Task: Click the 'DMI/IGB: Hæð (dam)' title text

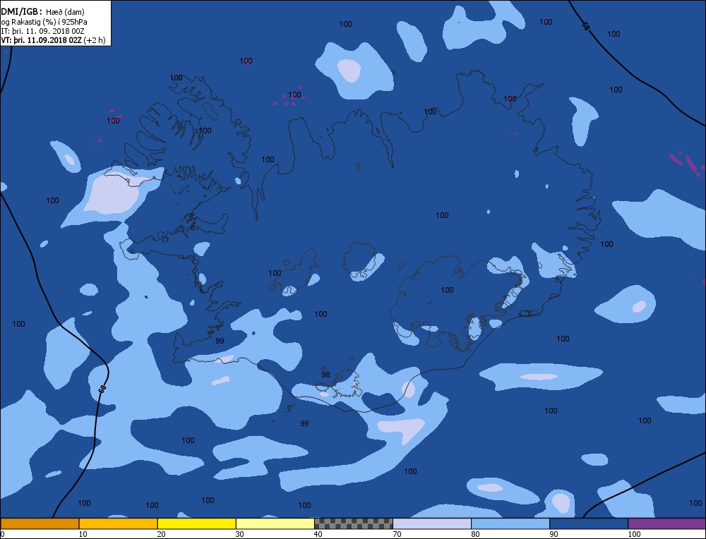Action: pos(43,12)
